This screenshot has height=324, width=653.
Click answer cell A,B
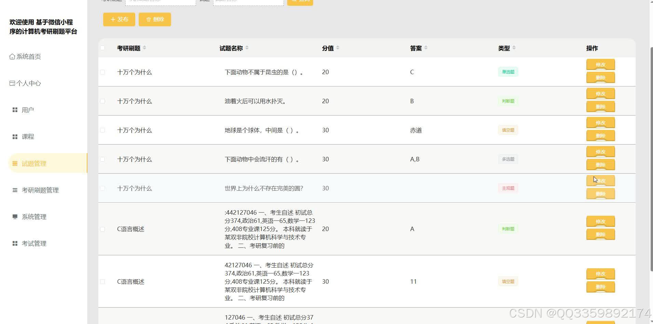point(415,159)
